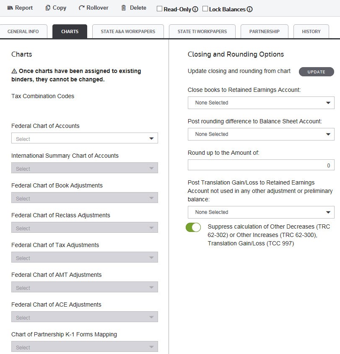This screenshot has width=340, height=354.
Task: Enable the Read-Only checkbox
Action: [159, 9]
